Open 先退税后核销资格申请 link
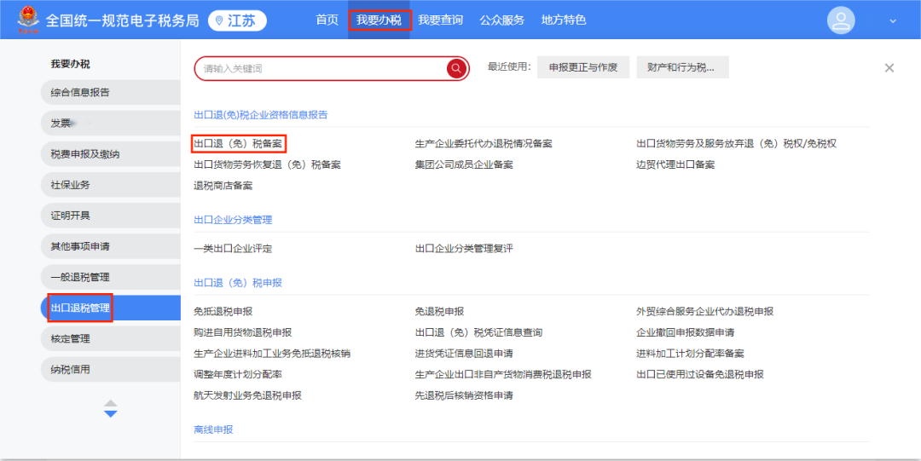This screenshot has width=921, height=461. [x=464, y=396]
